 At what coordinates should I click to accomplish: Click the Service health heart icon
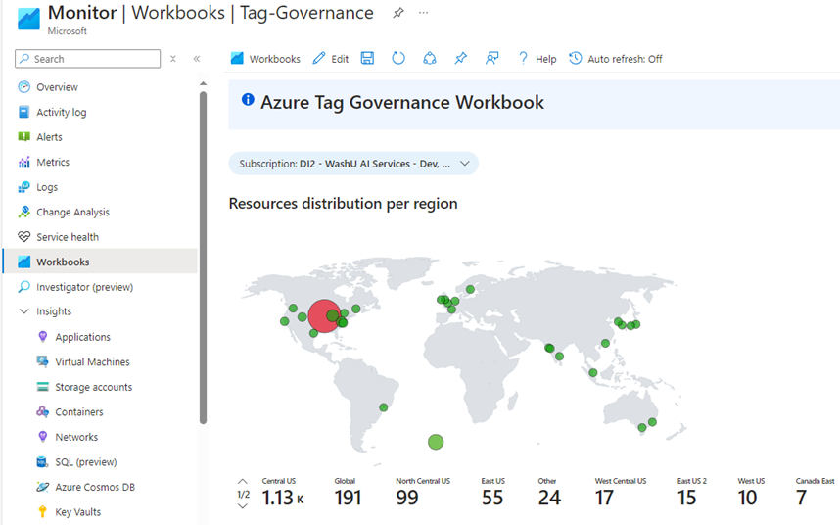coord(24,236)
